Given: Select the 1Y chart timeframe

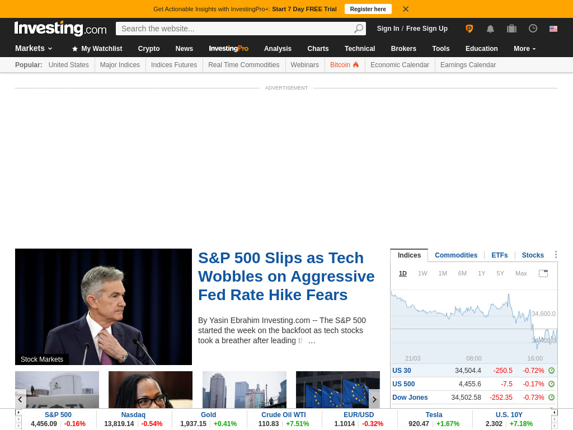Looking at the screenshot, I should click(x=482, y=273).
